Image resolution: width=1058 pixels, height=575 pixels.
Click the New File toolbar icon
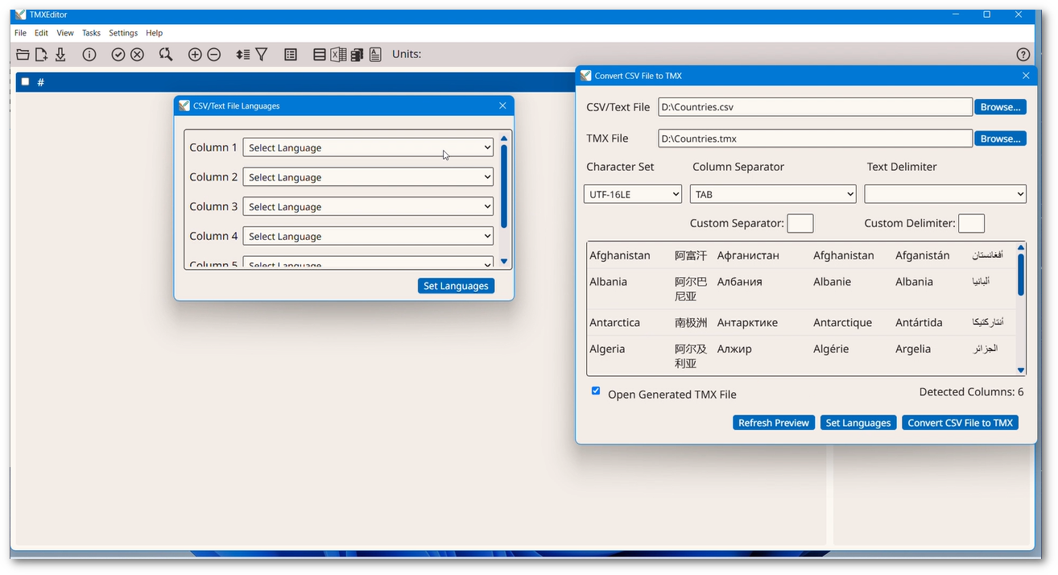point(41,55)
